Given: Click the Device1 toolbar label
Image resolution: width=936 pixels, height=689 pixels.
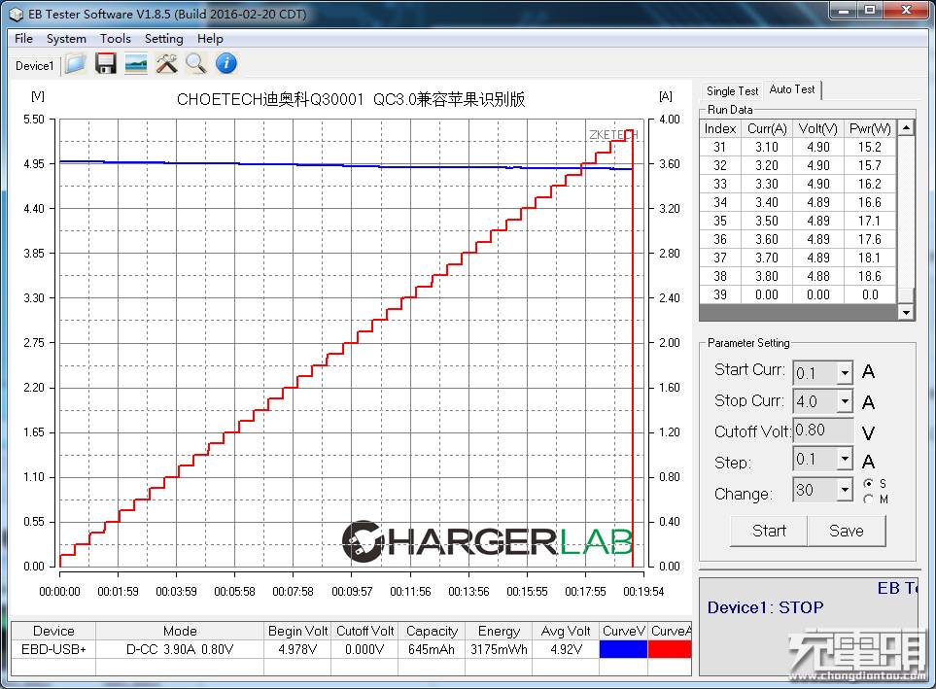Looking at the screenshot, I should pos(34,66).
